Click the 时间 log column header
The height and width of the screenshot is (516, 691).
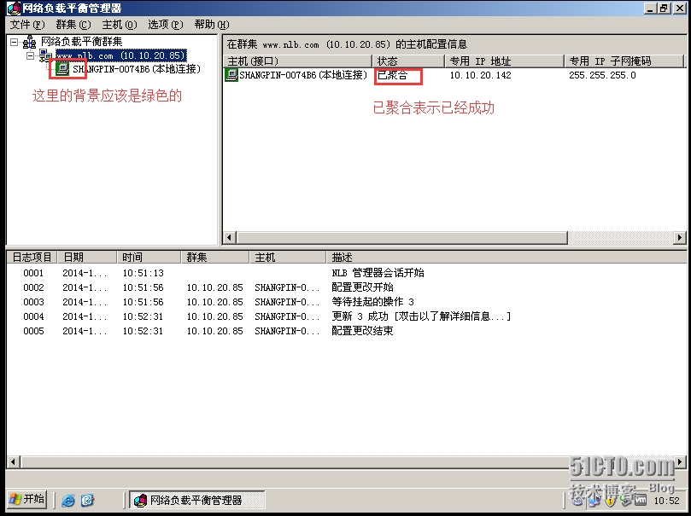coord(149,258)
